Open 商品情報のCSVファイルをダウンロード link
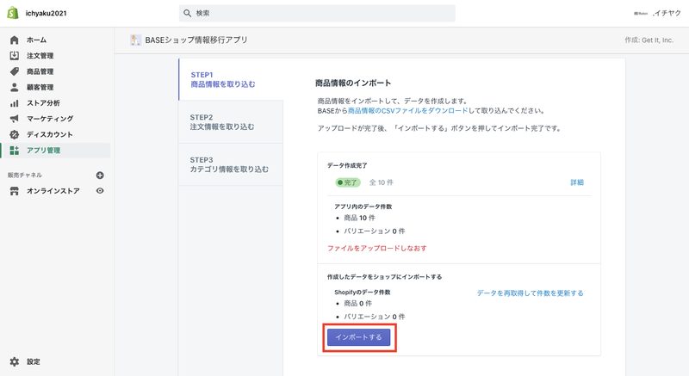The image size is (689, 376). [407, 110]
